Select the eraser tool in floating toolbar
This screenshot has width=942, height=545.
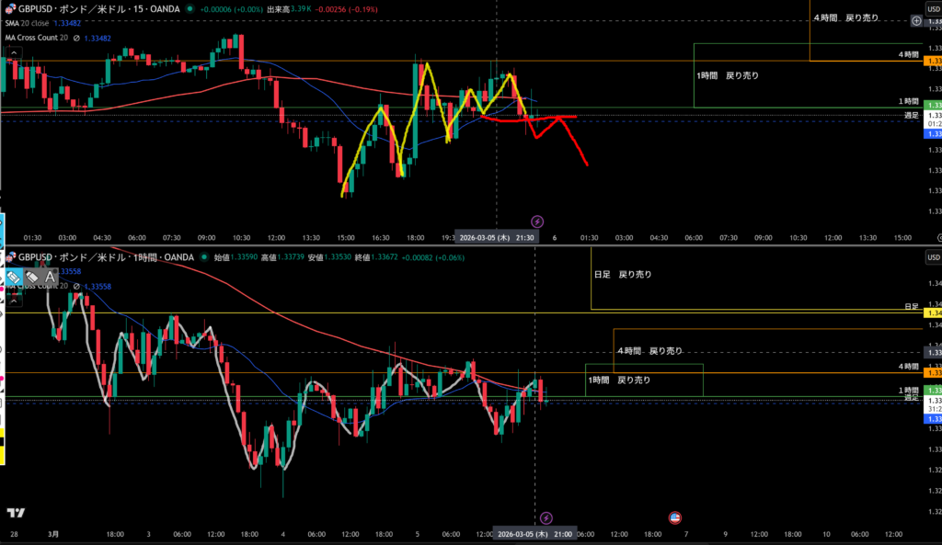[x=31, y=275]
